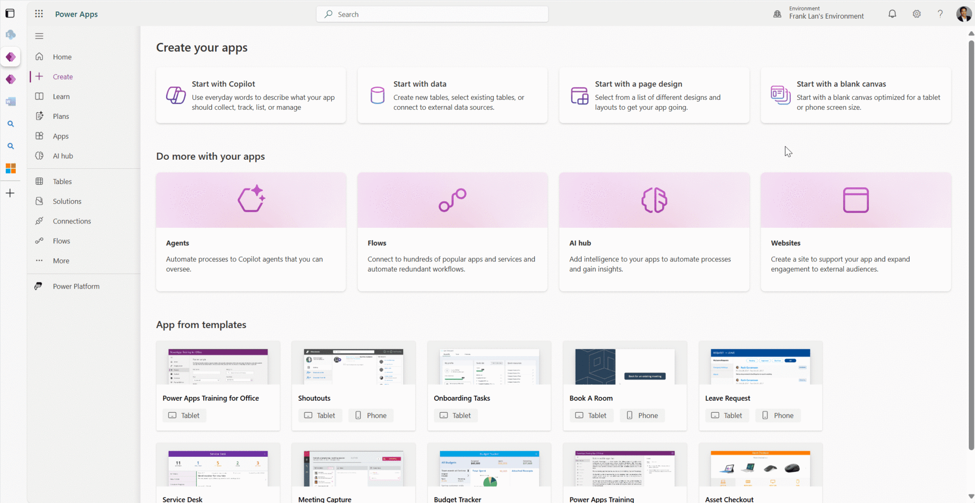Select the highlighted Power Apps rail icon

click(10, 57)
